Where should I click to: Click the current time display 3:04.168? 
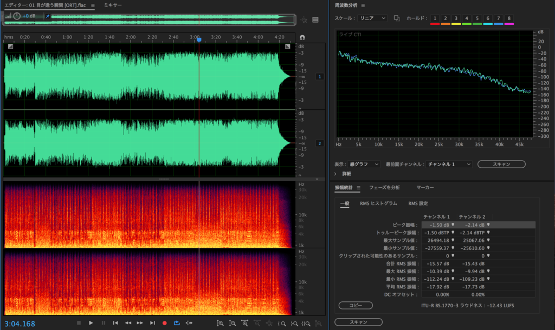(x=20, y=324)
